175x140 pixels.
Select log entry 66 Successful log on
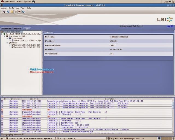(86, 101)
